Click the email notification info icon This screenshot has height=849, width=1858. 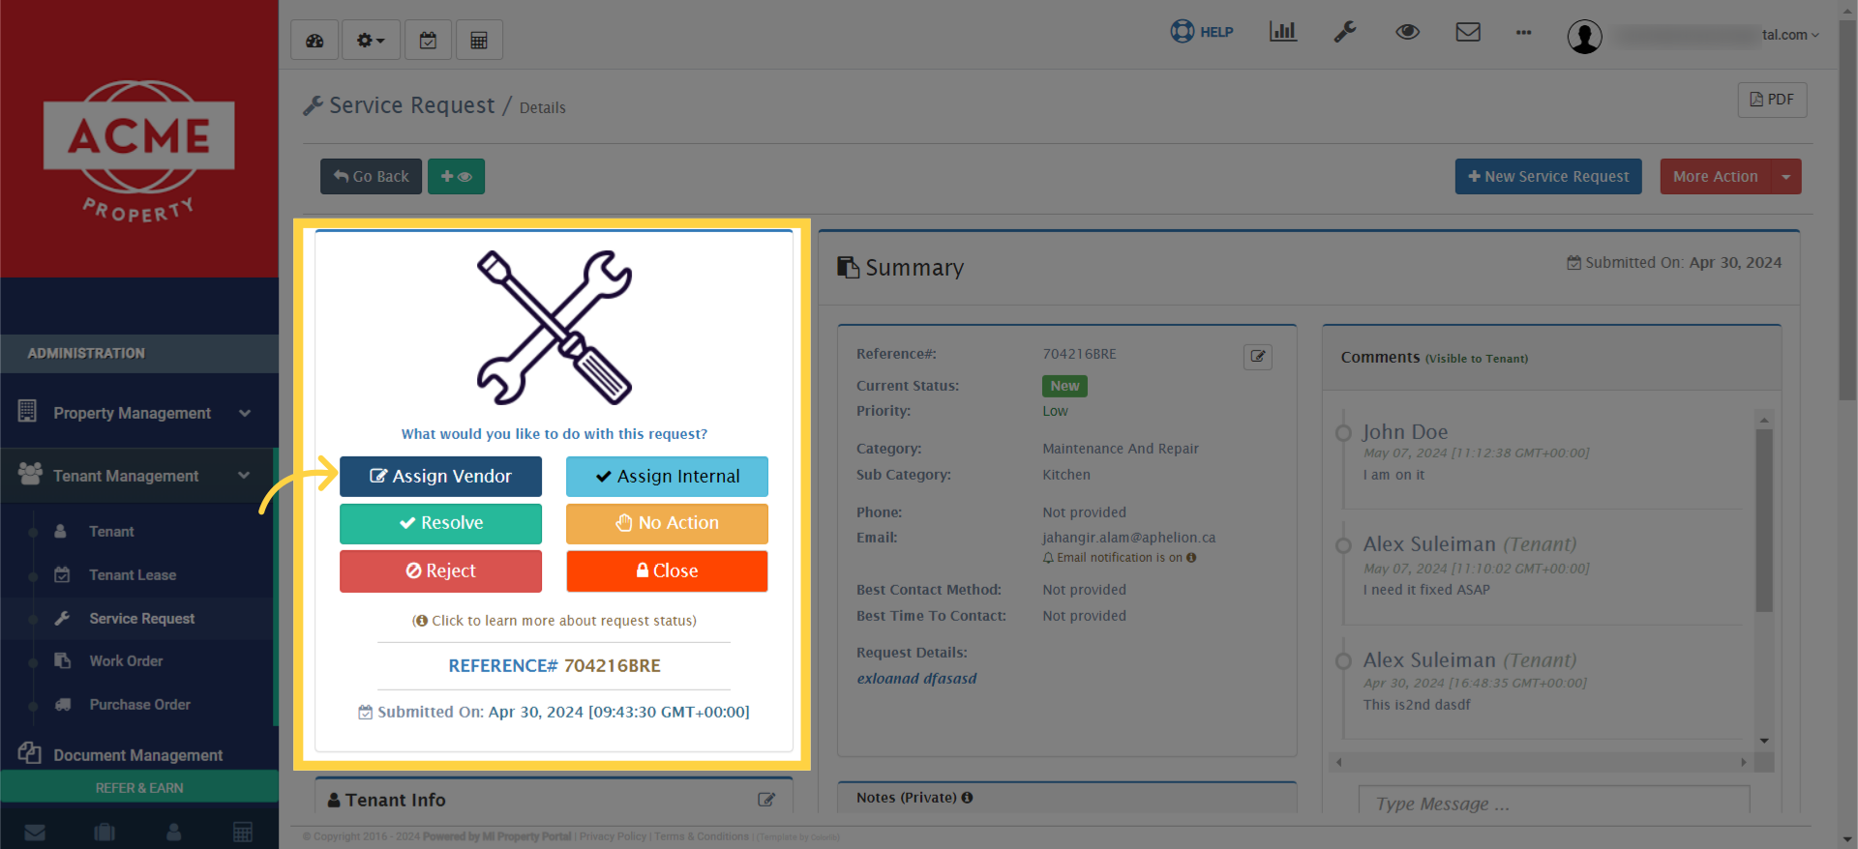[x=1191, y=558]
